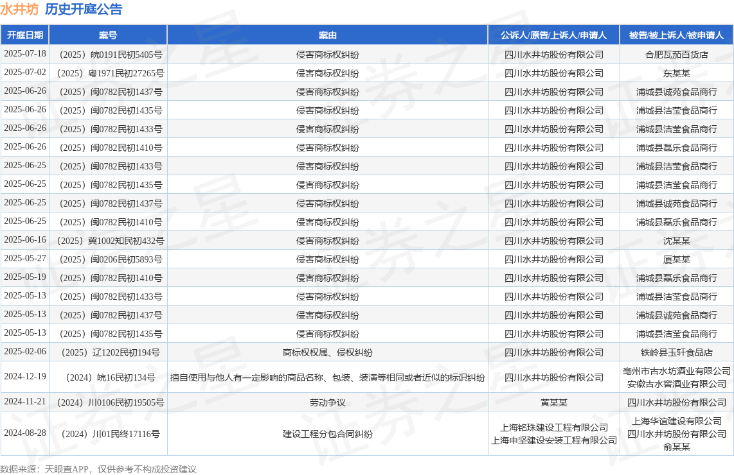The image size is (734, 475).
Task: Click the date cell 2025-07-02
Action: pyautogui.click(x=25, y=73)
